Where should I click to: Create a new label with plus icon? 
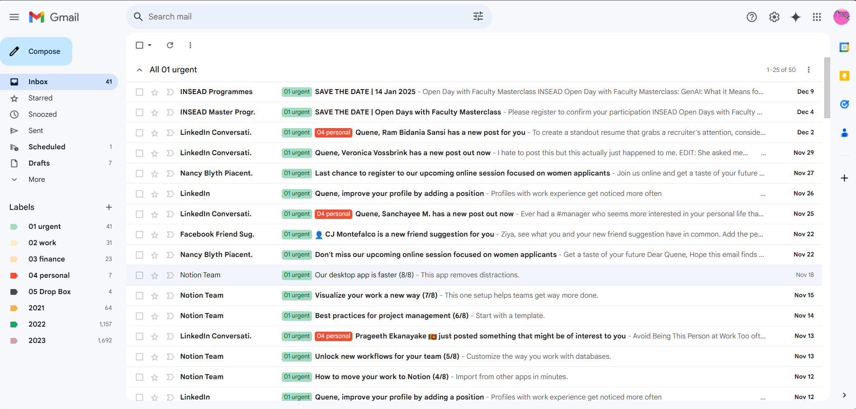click(x=109, y=207)
